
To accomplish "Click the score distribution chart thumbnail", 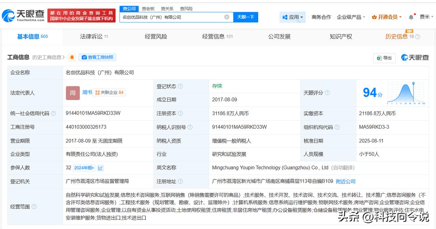I will click(405, 93).
